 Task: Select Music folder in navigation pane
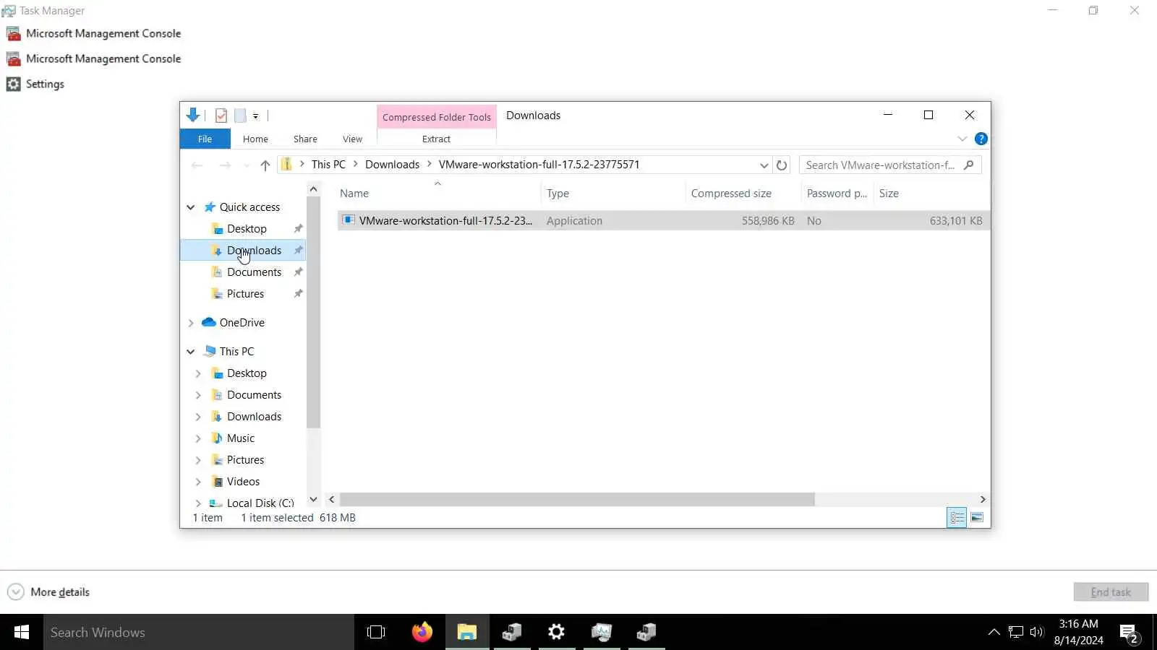pos(240,438)
